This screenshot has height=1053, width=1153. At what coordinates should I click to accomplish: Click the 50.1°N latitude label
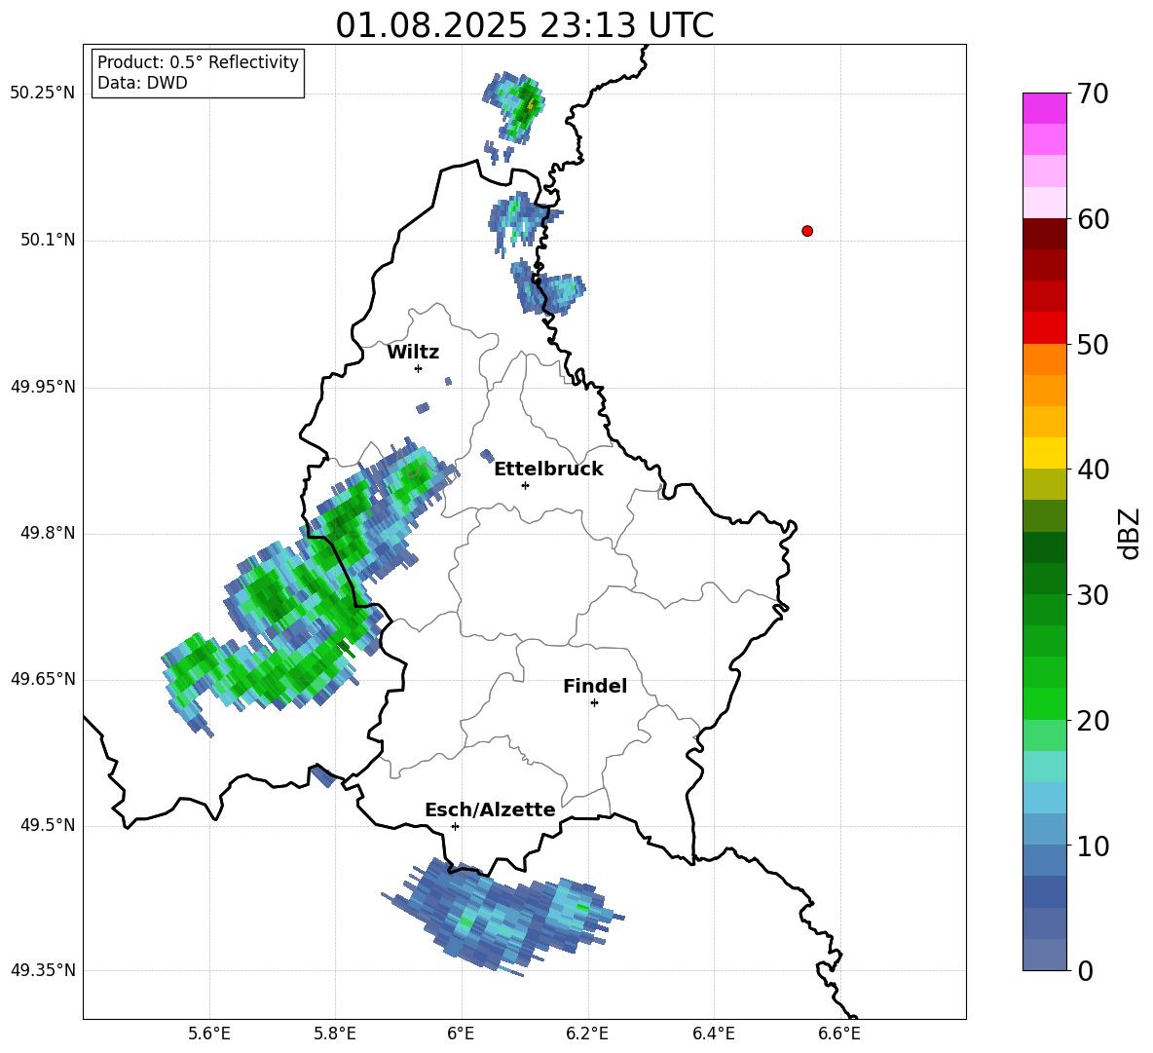[48, 240]
